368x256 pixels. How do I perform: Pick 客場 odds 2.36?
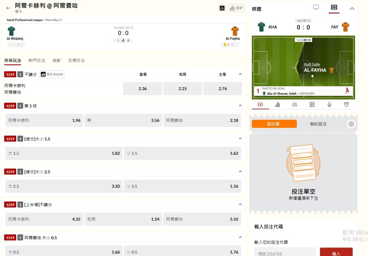coord(142,88)
